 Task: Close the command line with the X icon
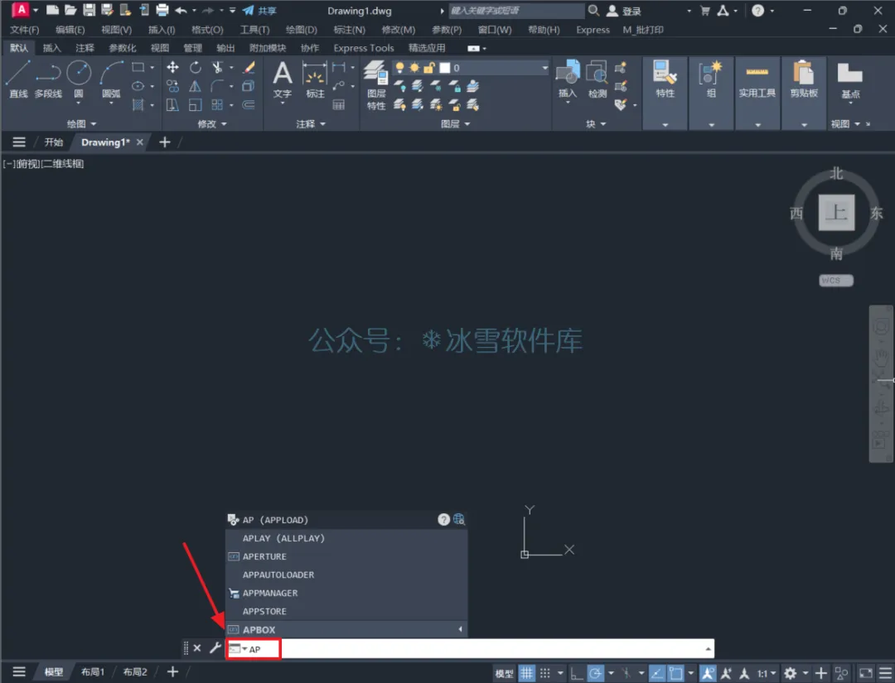pos(197,647)
